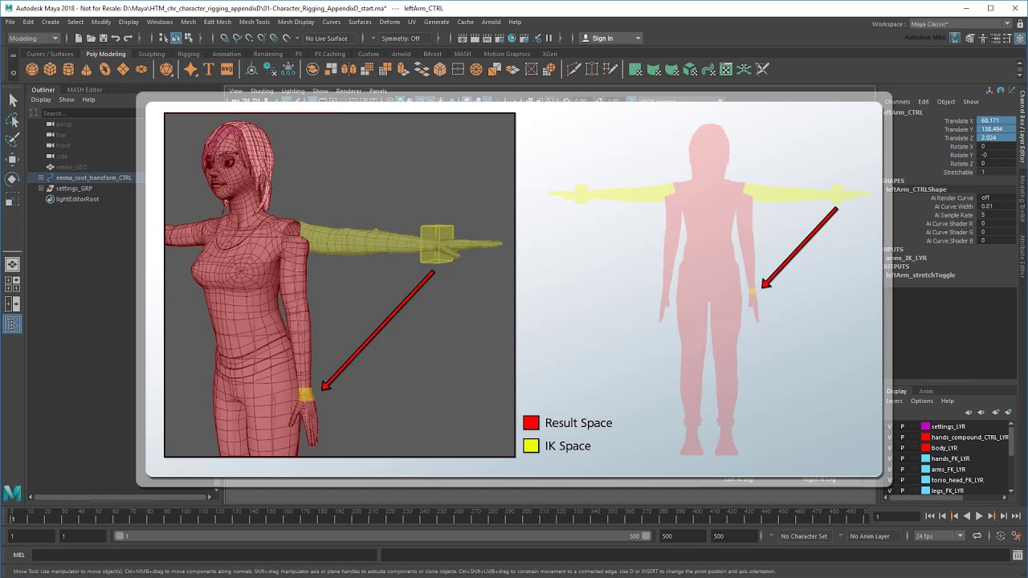Create a polygon cylinder from the shelf
Image resolution: width=1028 pixels, height=578 pixels.
[68, 70]
